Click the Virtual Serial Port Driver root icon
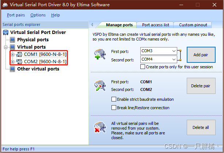This screenshot has width=224, height=153. point(5,32)
